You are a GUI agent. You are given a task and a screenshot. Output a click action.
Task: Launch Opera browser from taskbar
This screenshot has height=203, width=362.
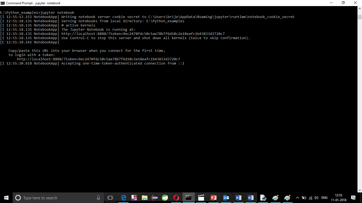[176, 198]
